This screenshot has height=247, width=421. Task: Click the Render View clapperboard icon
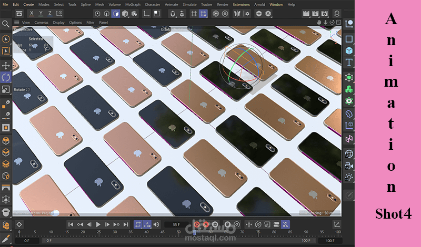click(x=306, y=14)
